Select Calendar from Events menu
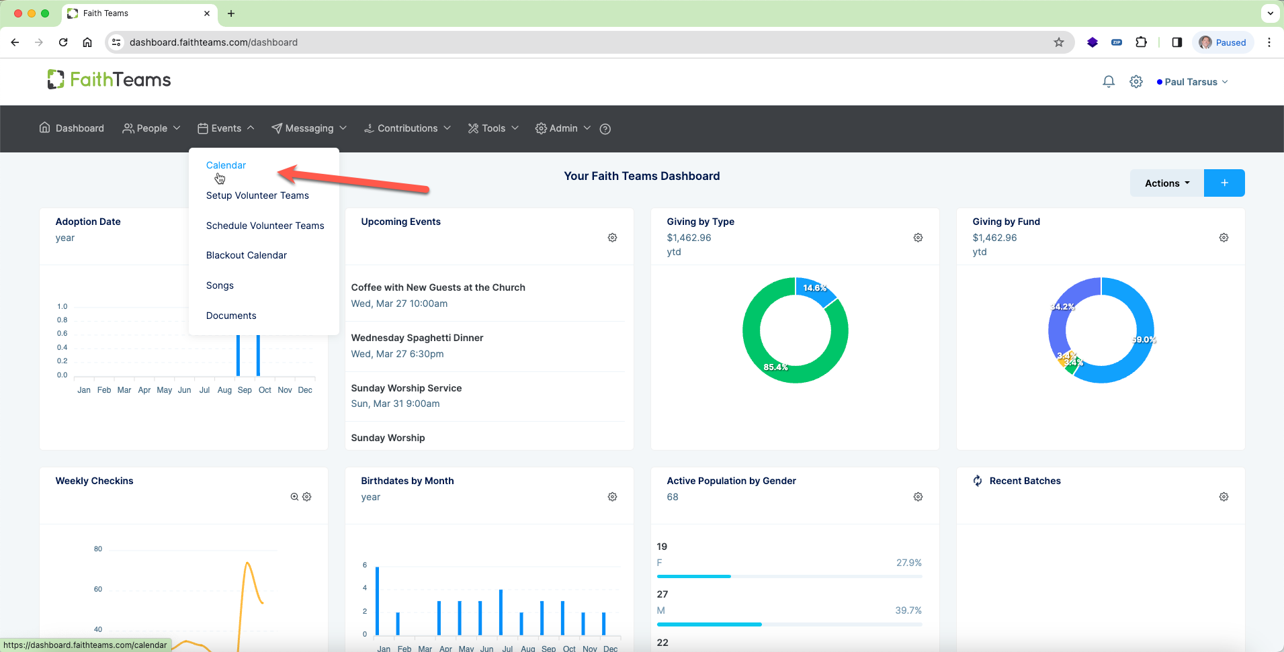Viewport: 1284px width, 652px height. click(226, 165)
